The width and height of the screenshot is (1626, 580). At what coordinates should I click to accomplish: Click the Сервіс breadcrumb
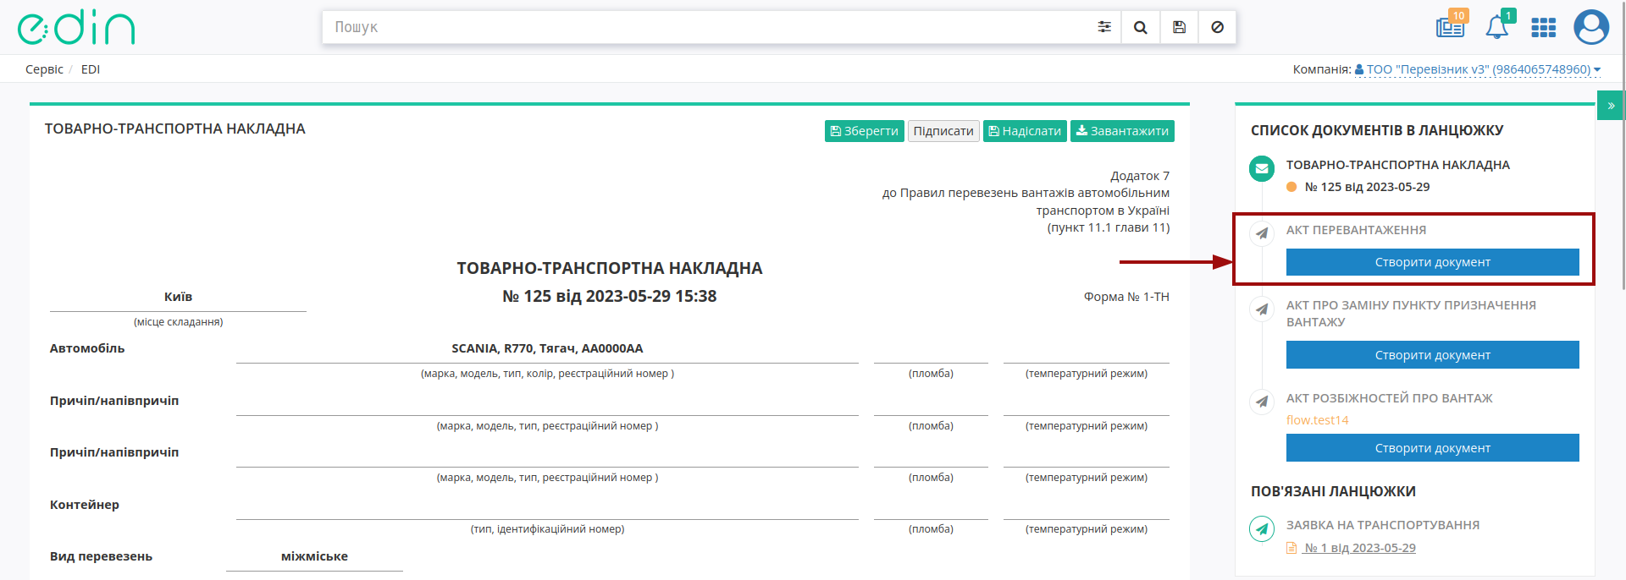(44, 69)
